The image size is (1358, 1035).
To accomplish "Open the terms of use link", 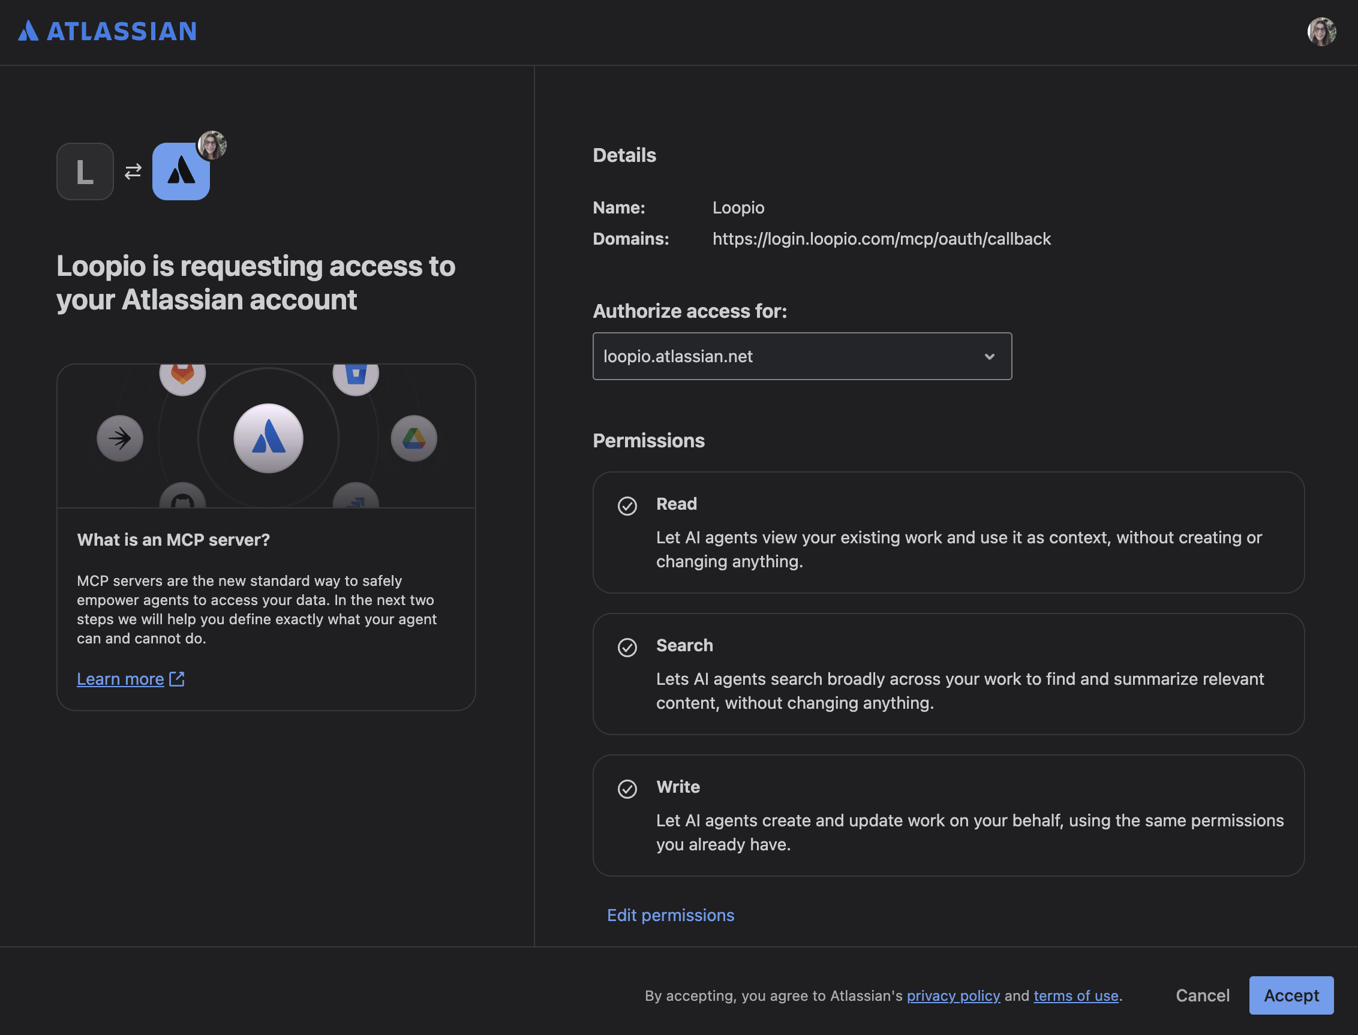I will point(1076,995).
